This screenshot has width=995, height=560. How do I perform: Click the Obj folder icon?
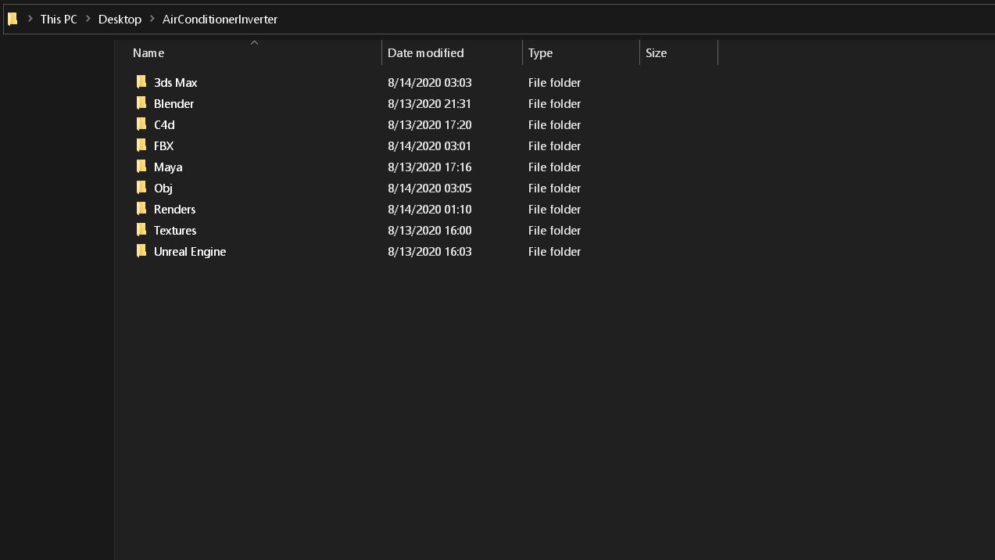click(x=141, y=188)
